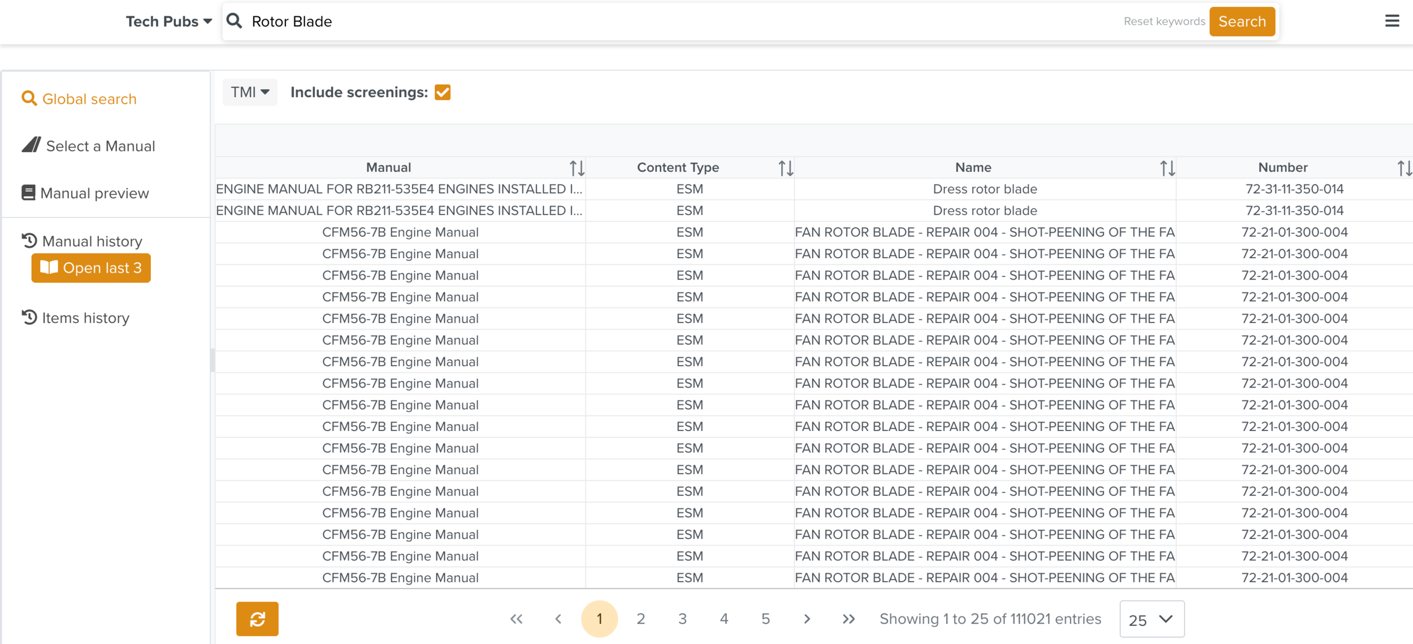
Task: Open Items history in the sidebar
Action: click(76, 317)
